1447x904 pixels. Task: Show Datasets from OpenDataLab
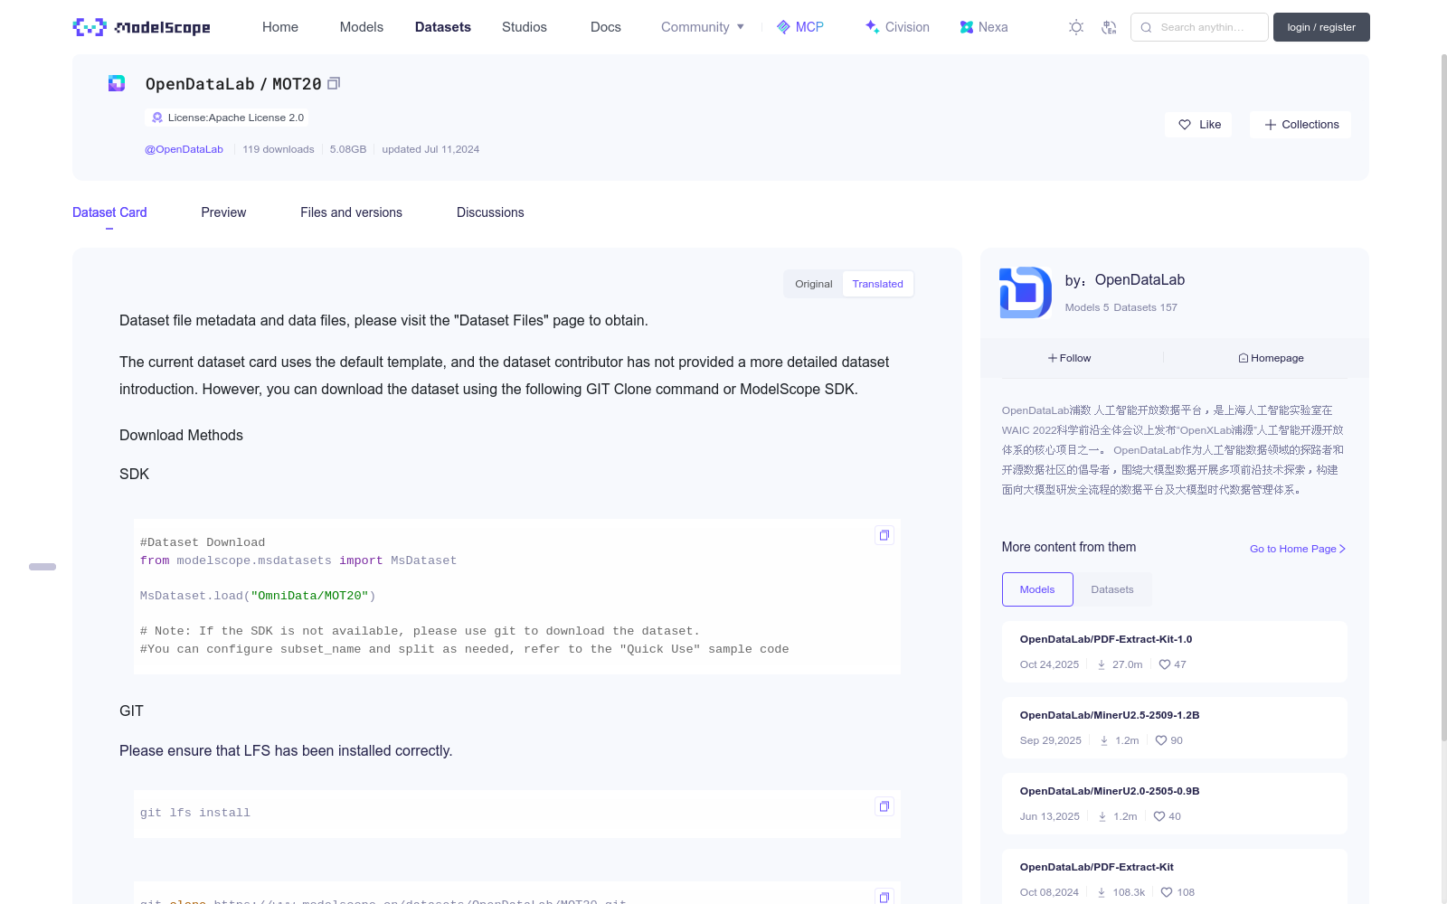[x=1112, y=589]
